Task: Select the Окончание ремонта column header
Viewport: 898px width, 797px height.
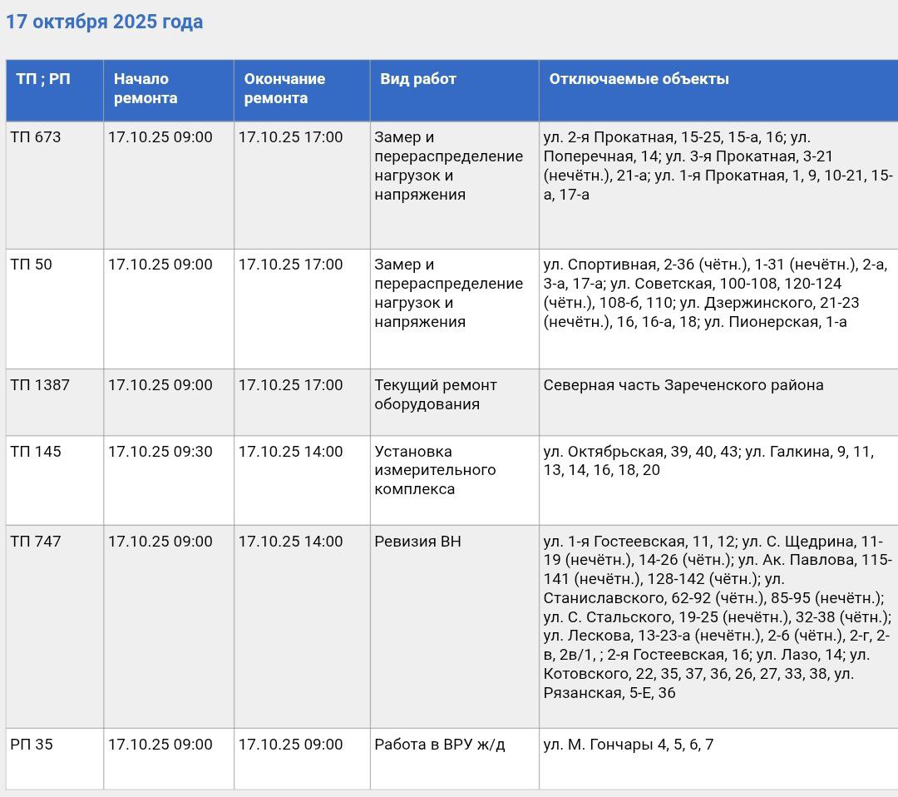Action: [x=284, y=89]
